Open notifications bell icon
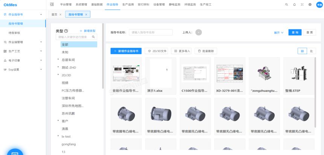Viewport: 324px width, 155px height. click(x=294, y=5)
